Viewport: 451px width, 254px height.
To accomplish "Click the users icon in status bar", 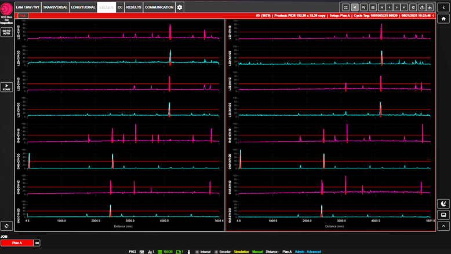I will (x=151, y=252).
